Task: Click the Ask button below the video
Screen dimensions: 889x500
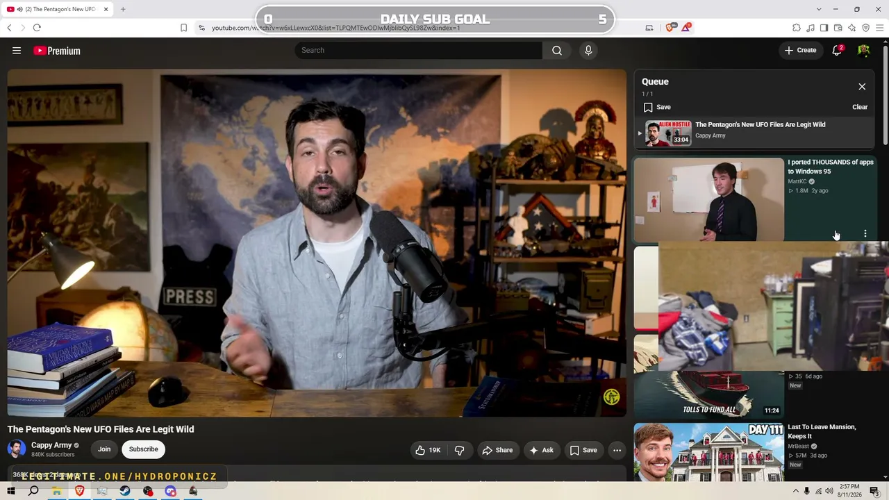Action: pos(542,450)
